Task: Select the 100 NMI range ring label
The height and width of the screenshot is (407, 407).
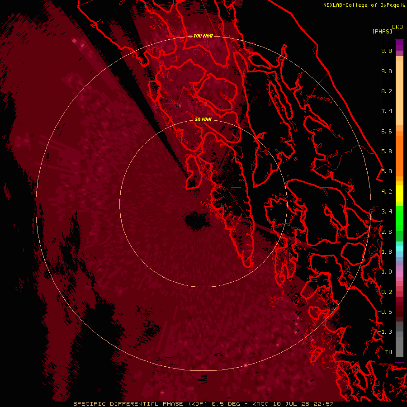Action: tap(203, 36)
